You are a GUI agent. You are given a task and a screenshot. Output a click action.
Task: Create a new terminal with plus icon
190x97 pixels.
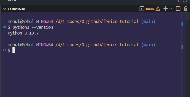166,9
